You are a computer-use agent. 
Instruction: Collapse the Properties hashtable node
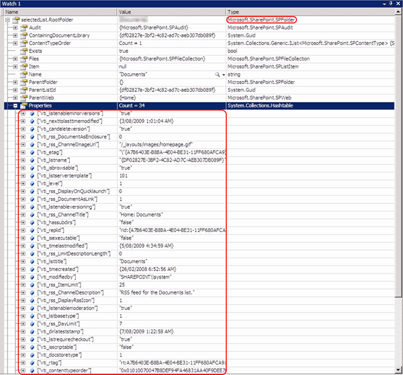pyautogui.click(x=15, y=105)
